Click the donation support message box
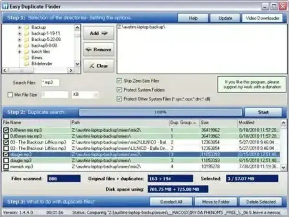289x217 pixels. coord(252,84)
